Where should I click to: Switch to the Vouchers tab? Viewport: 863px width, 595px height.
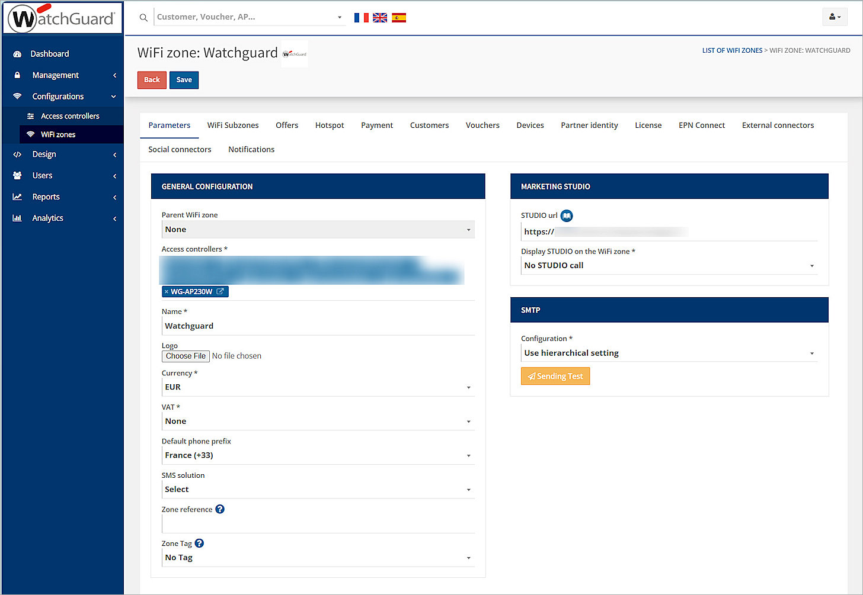coord(482,125)
